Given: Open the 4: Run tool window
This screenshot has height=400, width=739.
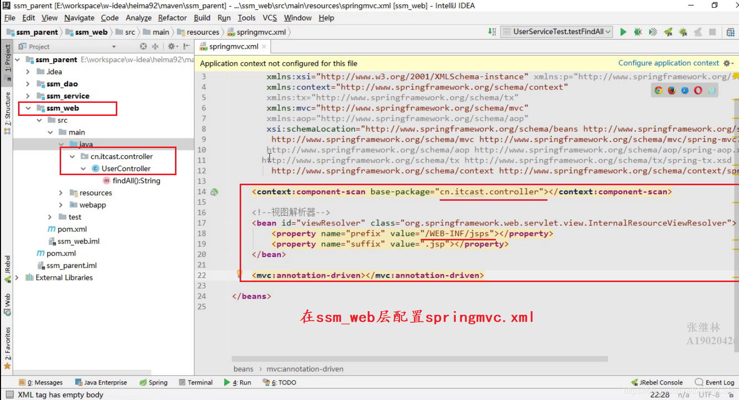Looking at the screenshot, I should click(238, 382).
